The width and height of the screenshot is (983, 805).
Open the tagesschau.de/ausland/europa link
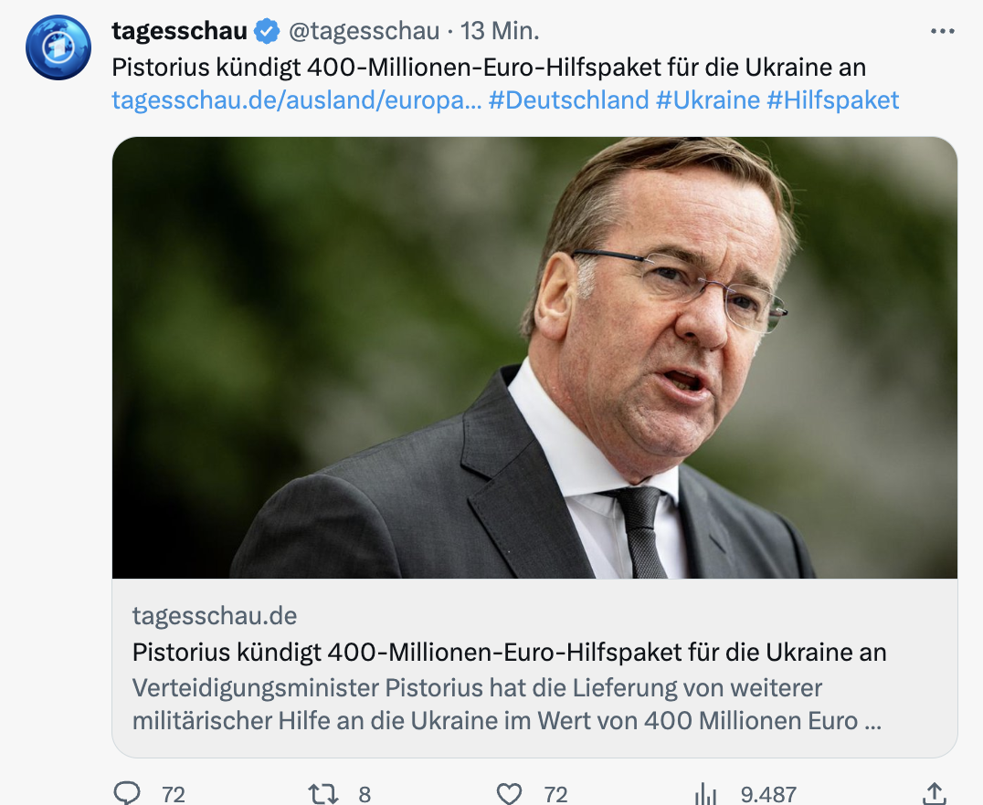(x=296, y=99)
